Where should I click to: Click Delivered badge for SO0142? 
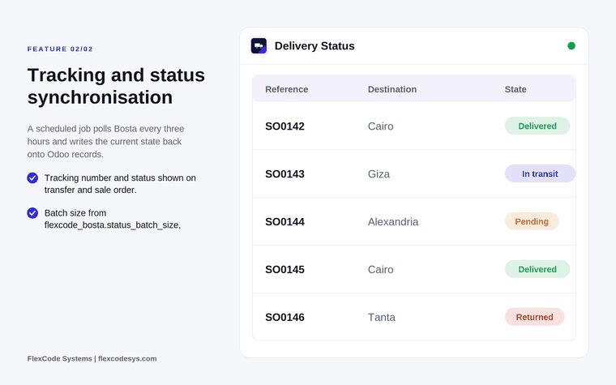537,126
